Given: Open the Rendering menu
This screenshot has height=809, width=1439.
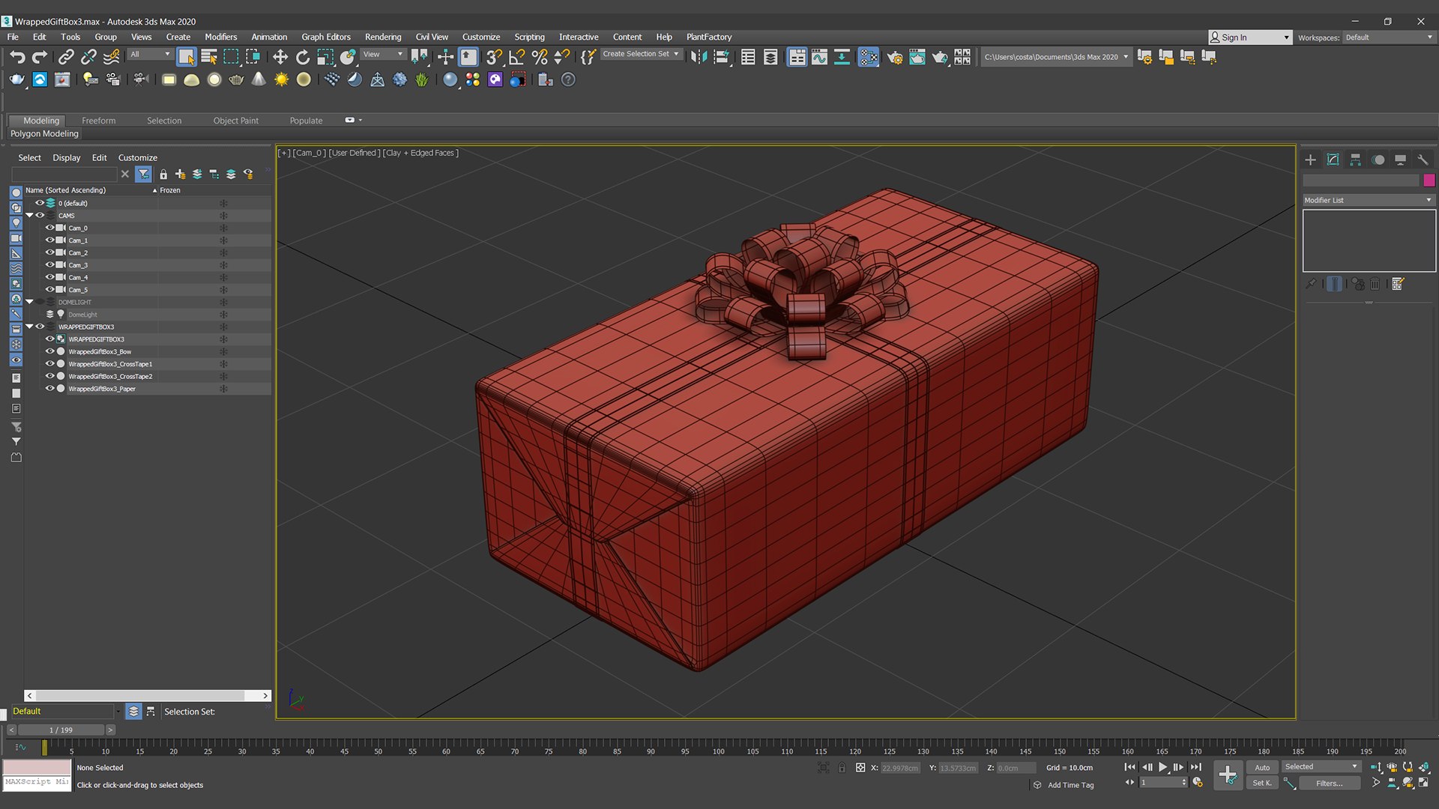Looking at the screenshot, I should coord(383,37).
